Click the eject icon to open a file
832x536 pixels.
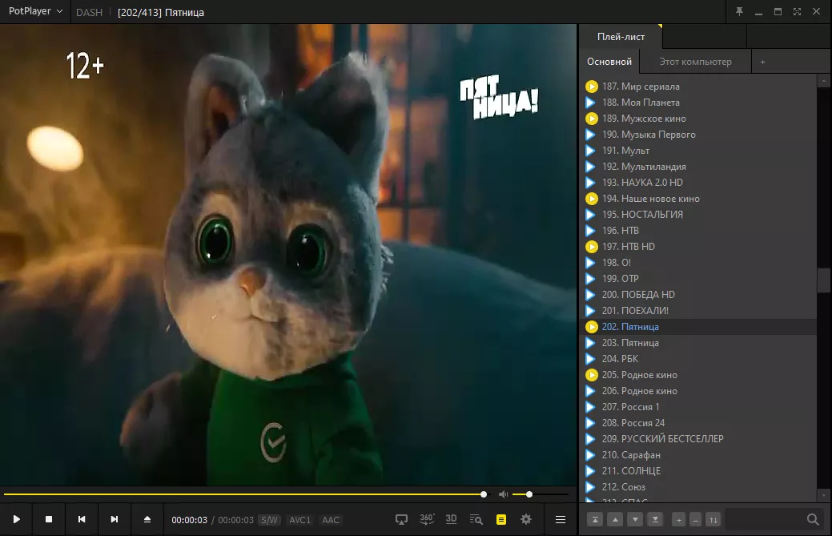[x=147, y=519]
